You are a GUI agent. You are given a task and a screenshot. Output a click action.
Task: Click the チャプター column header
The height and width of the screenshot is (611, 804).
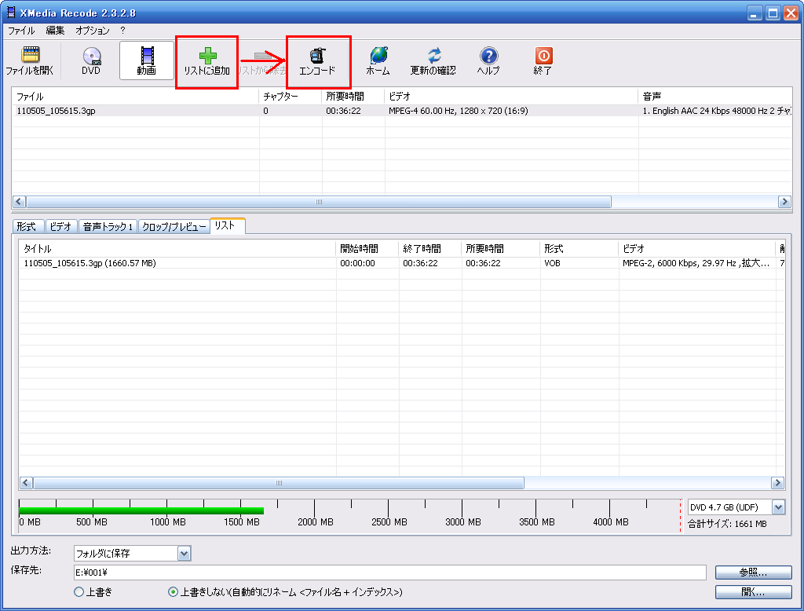291,97
